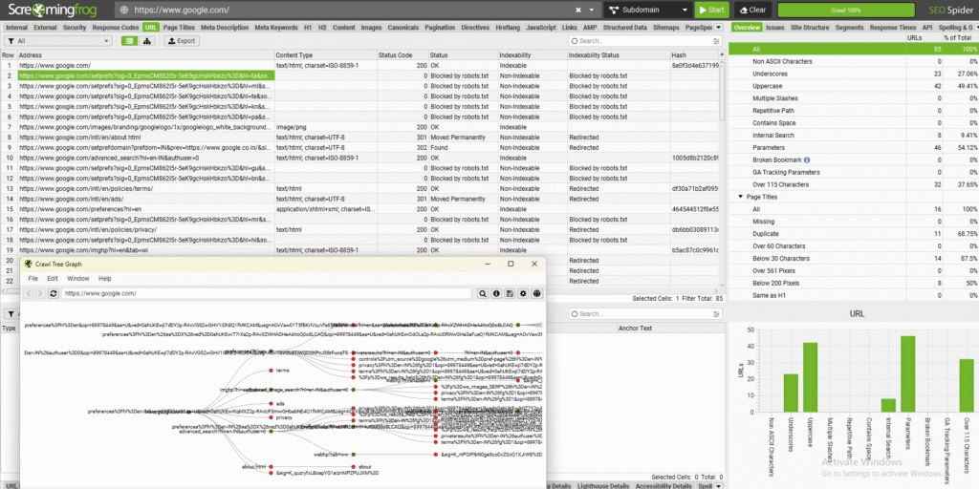Open the Response Codes tab
Image resolution: width=979 pixels, height=489 pixels.
coord(113,28)
